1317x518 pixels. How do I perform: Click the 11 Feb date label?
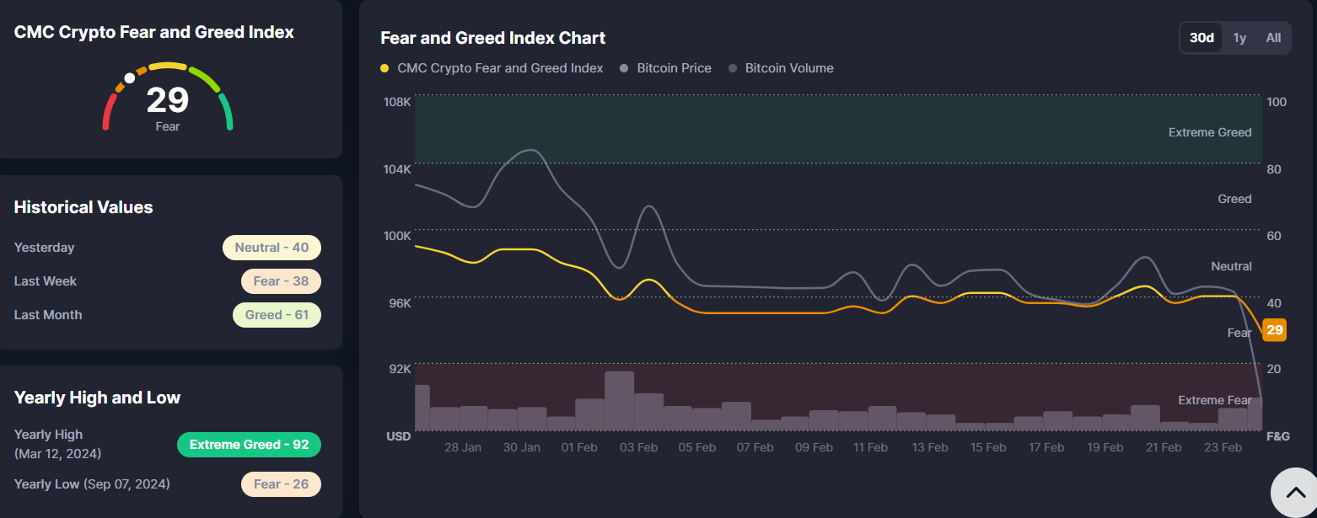pos(872,447)
